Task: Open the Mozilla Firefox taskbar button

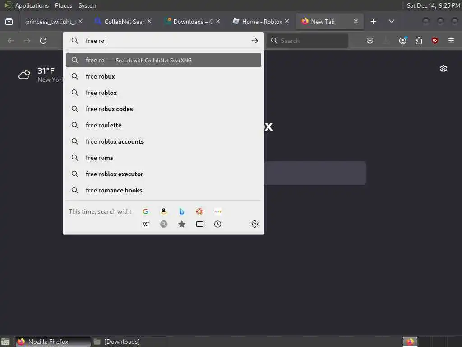Action: 53,342
